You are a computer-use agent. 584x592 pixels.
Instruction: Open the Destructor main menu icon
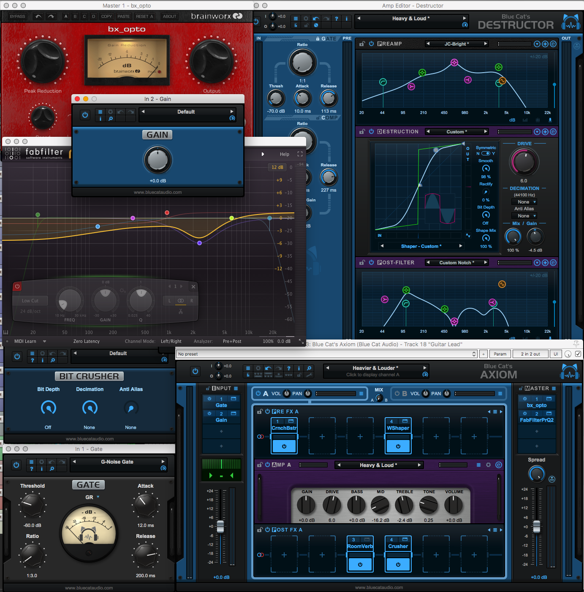click(296, 19)
